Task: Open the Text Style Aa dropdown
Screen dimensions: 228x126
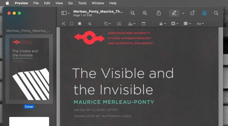Action: pyautogui.click(x=200, y=24)
